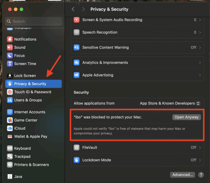Click the Game Center label in sidebar
Screen dimensions: 210x183
26,120
